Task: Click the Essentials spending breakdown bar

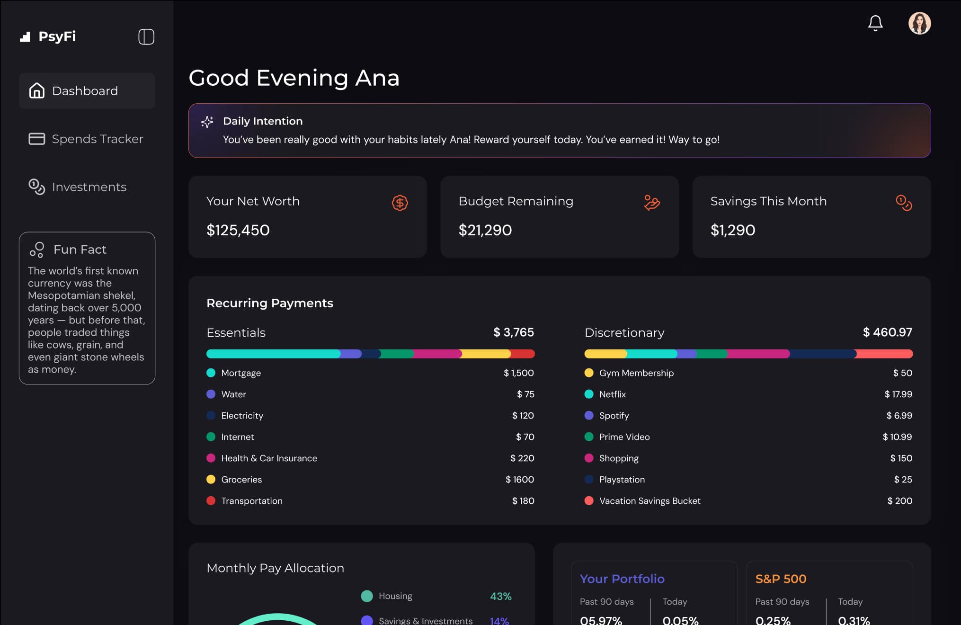Action: [x=370, y=354]
